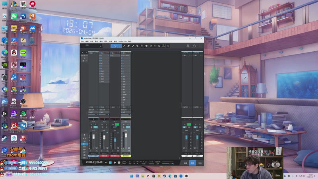This screenshot has height=179, width=318.
Task: Open the Steam desktop icon
Action: (4, 139)
